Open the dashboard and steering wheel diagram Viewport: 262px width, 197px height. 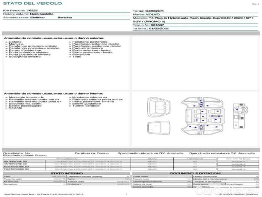241,116
